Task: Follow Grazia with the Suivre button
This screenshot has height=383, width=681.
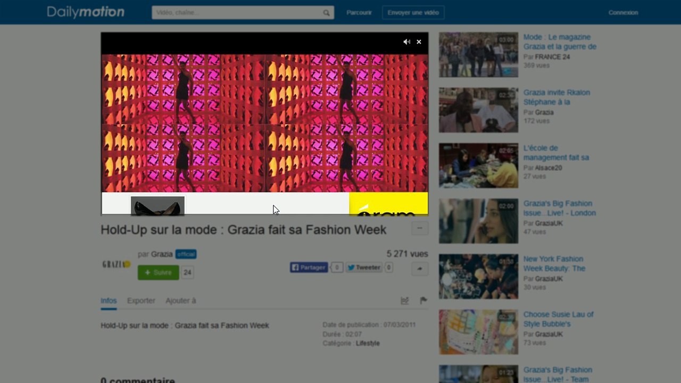Action: click(158, 272)
